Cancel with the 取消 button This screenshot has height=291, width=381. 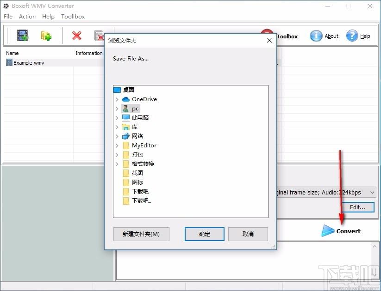pyautogui.click(x=248, y=234)
